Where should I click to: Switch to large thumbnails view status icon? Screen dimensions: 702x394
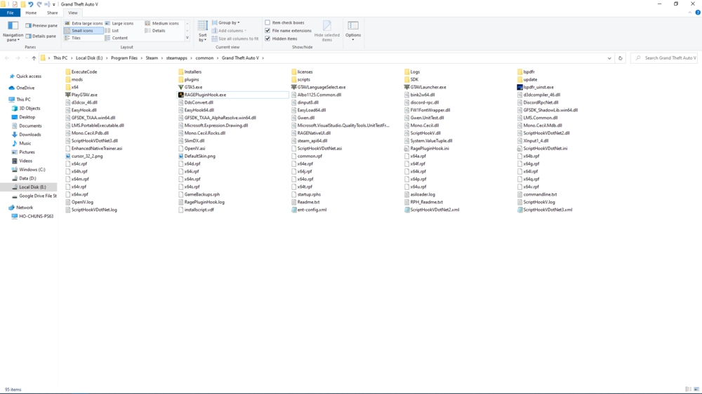coord(696,390)
